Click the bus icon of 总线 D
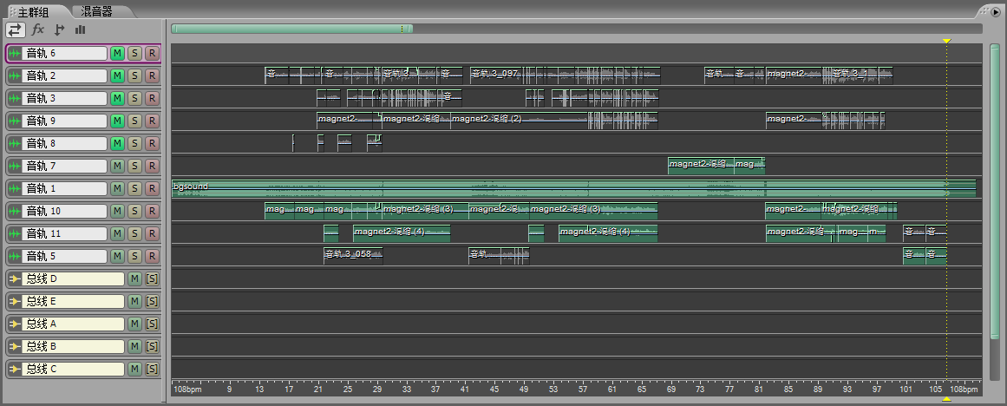Screen dimensions: 1007x406 [14, 278]
